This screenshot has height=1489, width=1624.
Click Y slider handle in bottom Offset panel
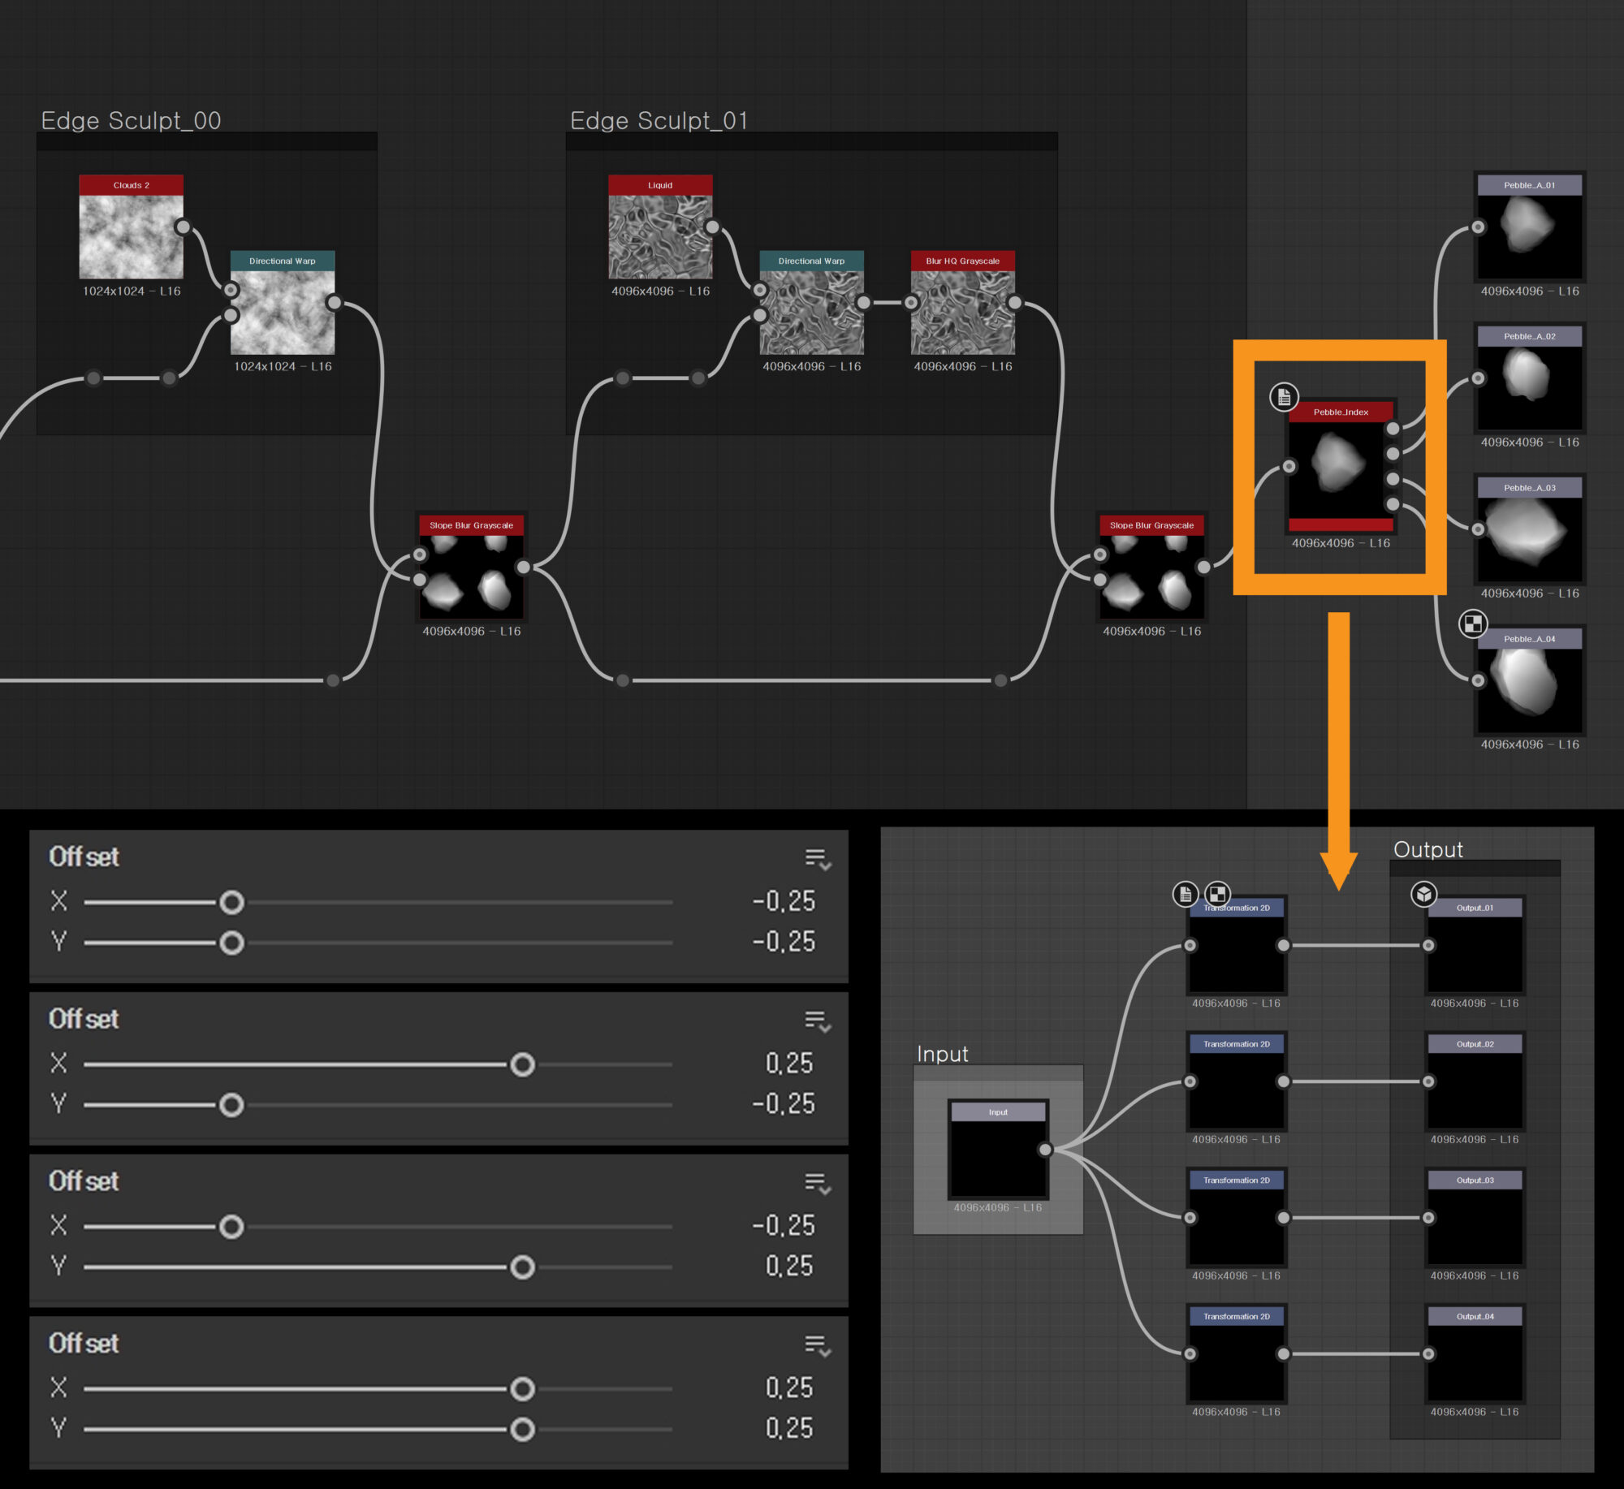tap(522, 1429)
